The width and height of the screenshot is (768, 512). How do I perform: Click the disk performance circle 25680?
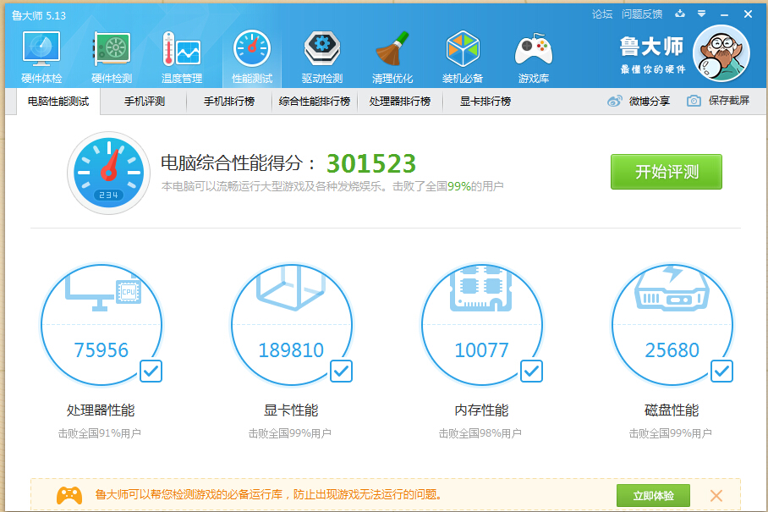(672, 325)
